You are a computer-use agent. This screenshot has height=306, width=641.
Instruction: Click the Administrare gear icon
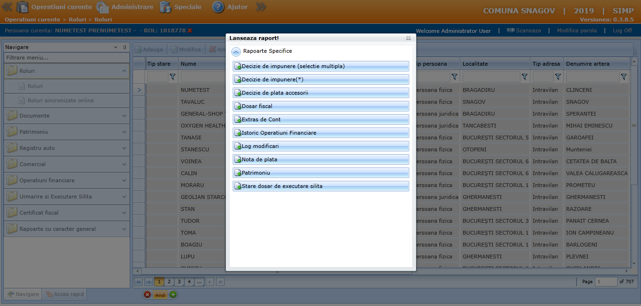pos(103,7)
